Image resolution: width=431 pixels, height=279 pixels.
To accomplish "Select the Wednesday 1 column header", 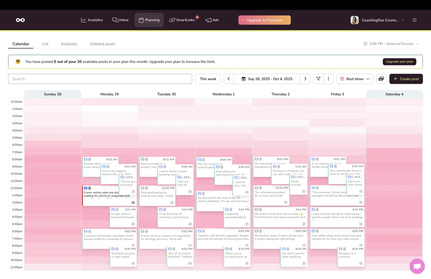I will tap(223, 94).
